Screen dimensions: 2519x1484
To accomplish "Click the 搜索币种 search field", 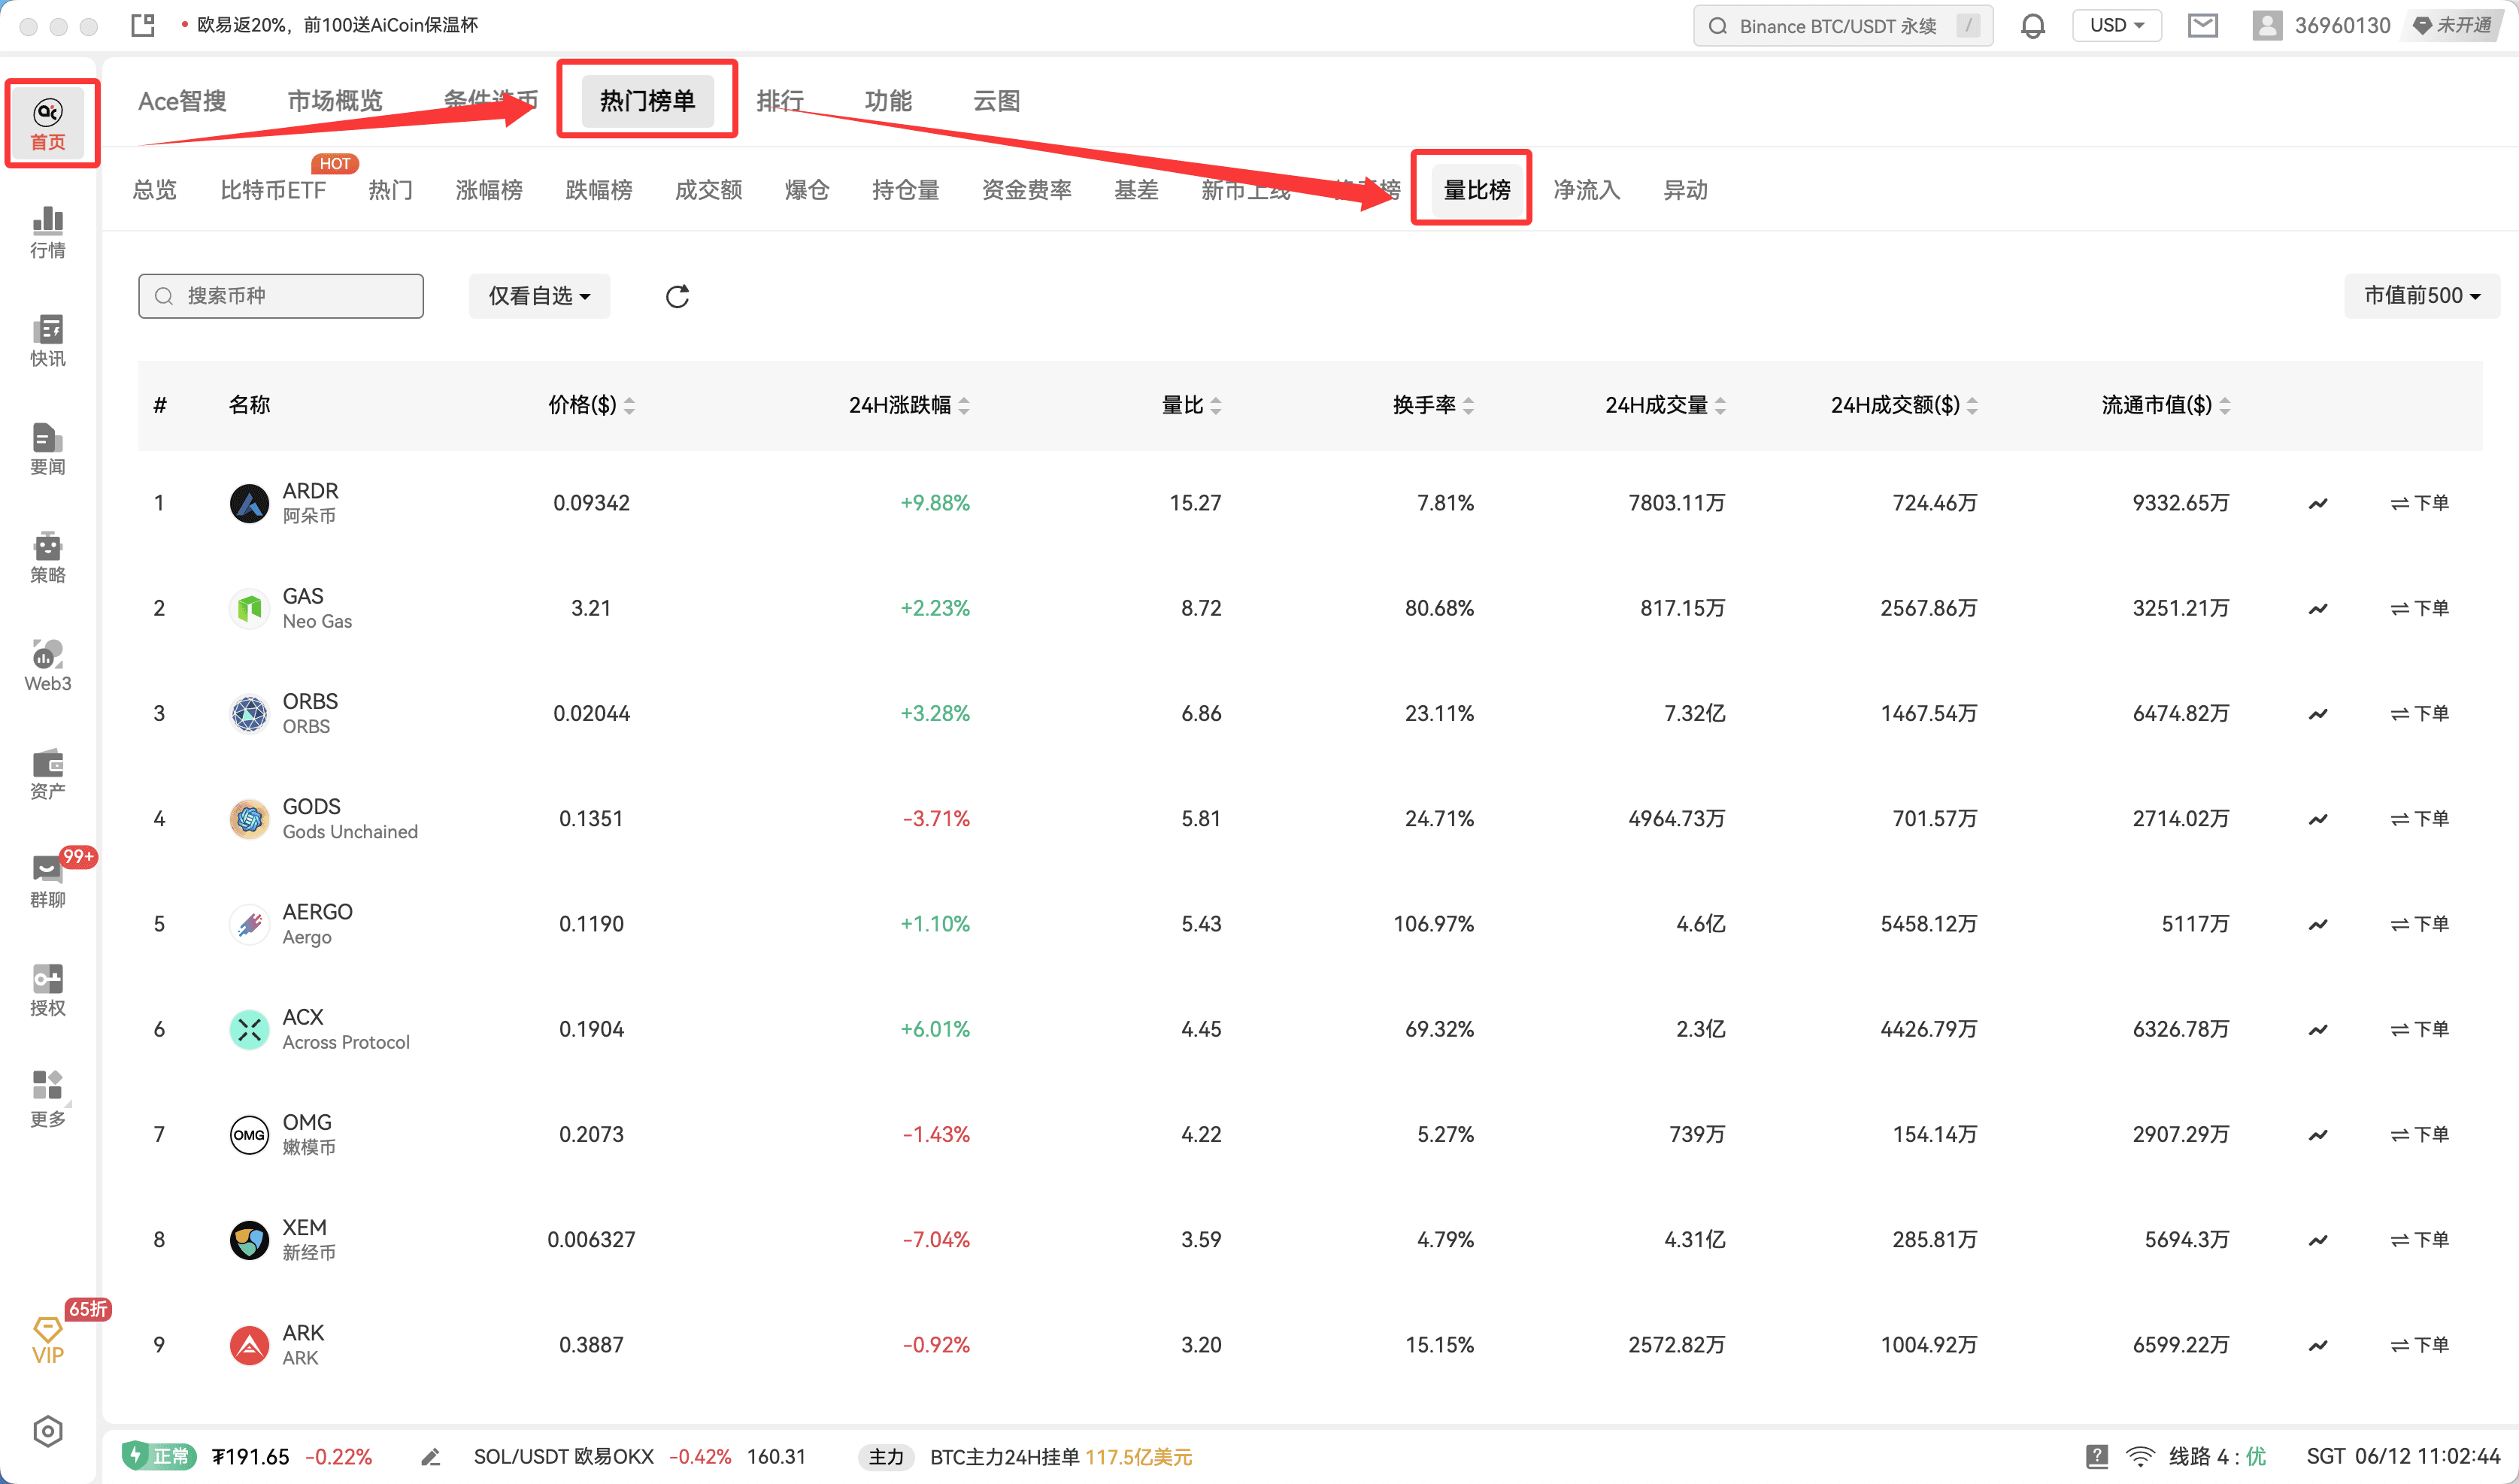I will 281,296.
